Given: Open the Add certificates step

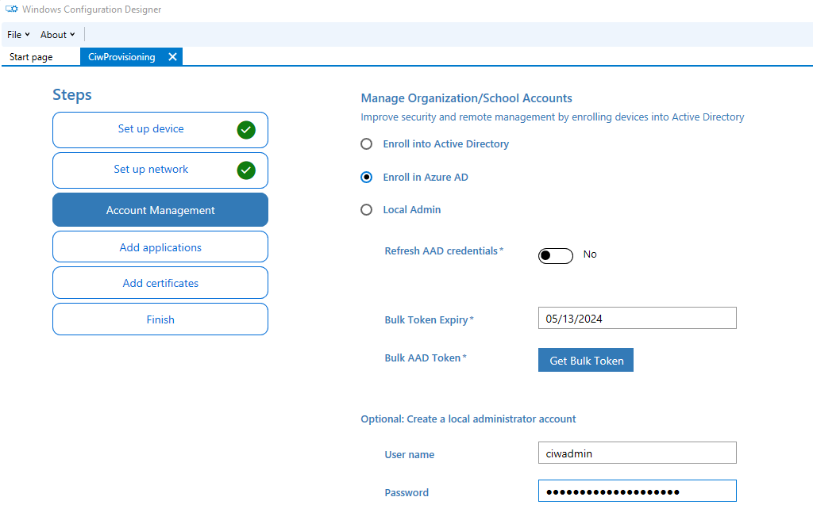Looking at the screenshot, I should pyautogui.click(x=160, y=283).
